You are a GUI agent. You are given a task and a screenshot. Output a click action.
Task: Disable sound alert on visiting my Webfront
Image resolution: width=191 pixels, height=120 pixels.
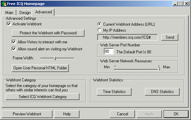point(14,49)
